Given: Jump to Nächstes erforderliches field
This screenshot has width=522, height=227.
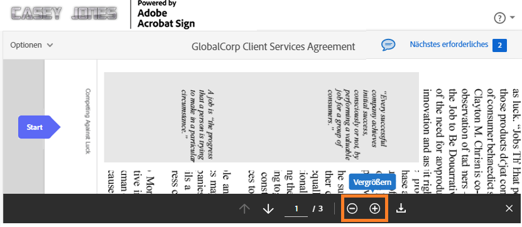Looking at the screenshot, I should pos(449,44).
